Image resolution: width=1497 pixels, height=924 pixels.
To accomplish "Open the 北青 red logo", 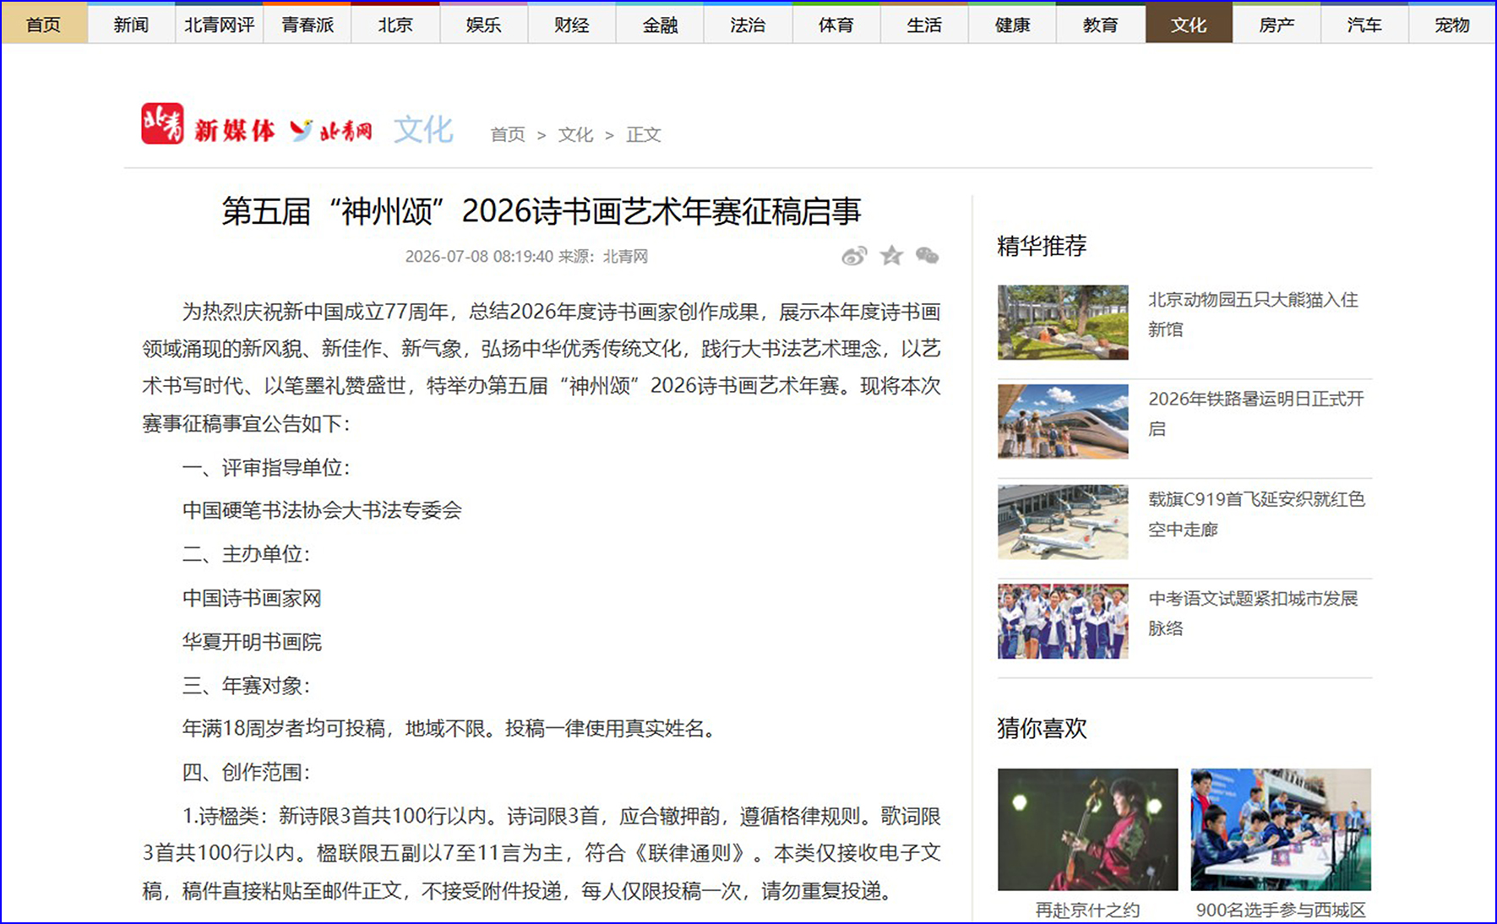I will point(162,123).
